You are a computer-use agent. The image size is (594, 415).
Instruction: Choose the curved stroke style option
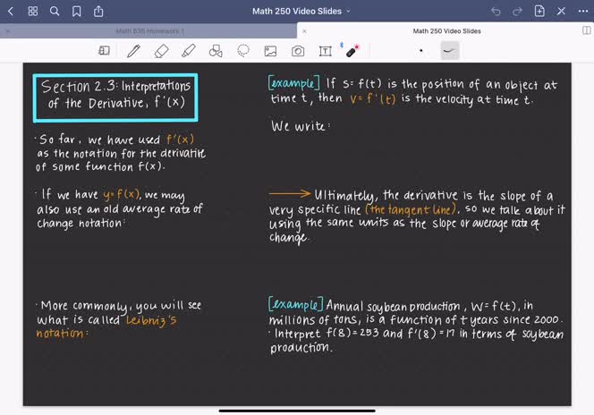[450, 51]
